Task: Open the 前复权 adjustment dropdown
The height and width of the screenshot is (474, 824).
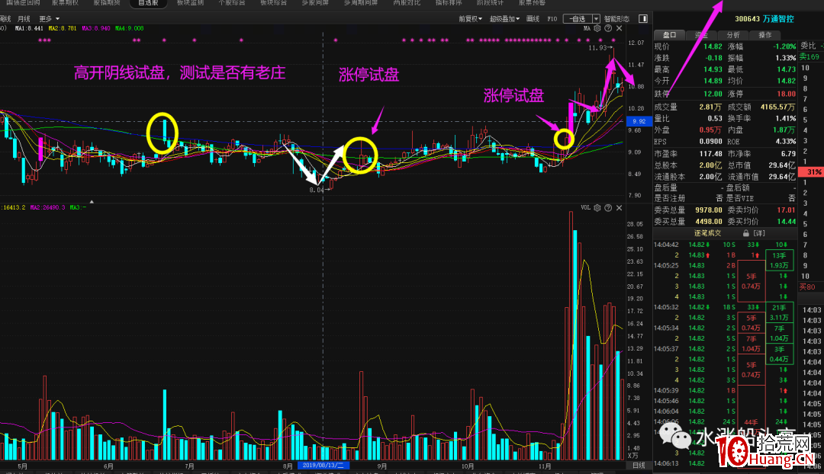Action: 470,19
